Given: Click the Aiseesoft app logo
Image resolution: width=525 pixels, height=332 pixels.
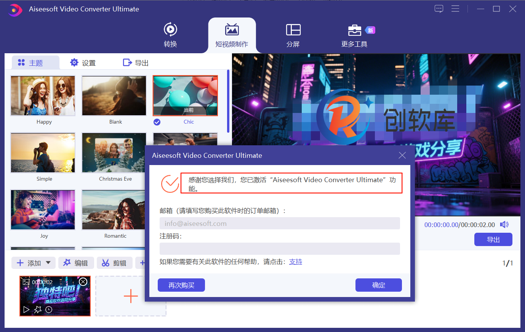Looking at the screenshot, I should pos(15,10).
